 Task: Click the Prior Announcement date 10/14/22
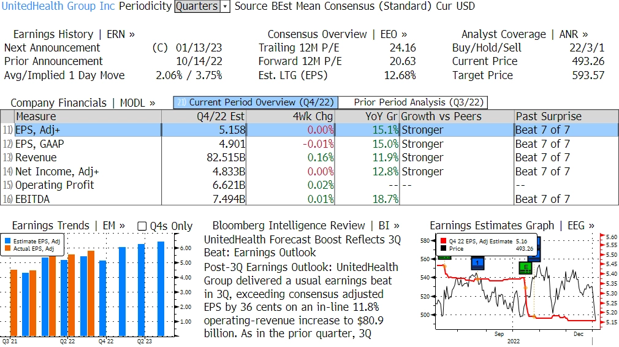pyautogui.click(x=199, y=61)
